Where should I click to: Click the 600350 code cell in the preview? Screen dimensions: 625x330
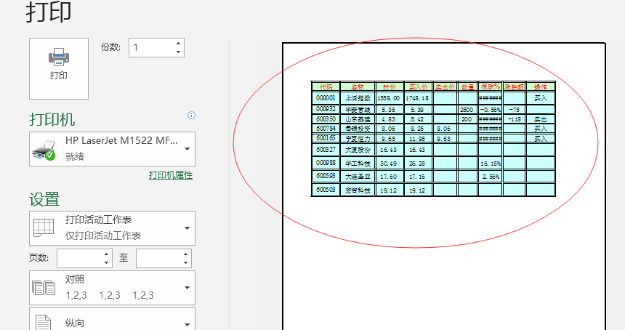(326, 118)
